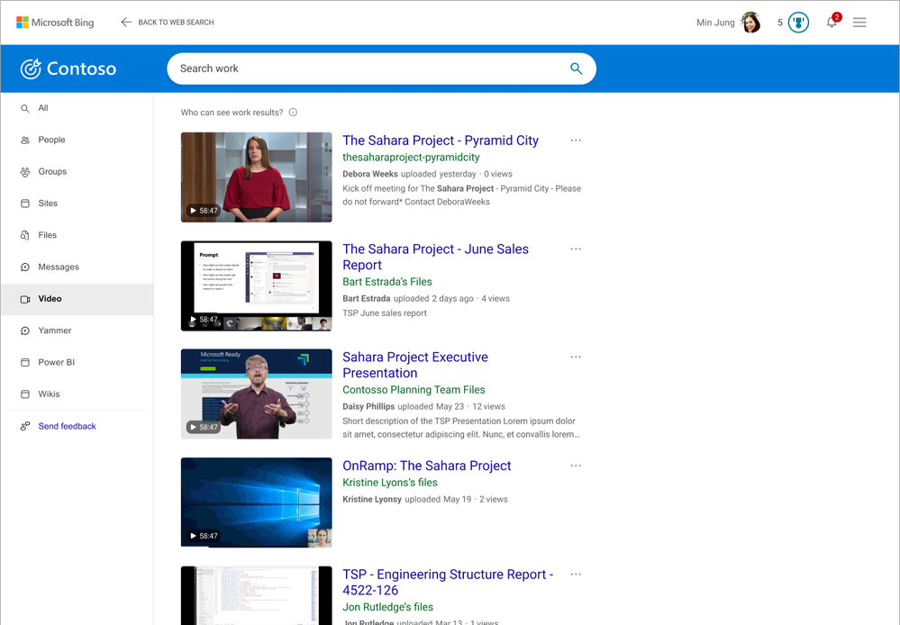Image resolution: width=900 pixels, height=625 pixels.
Task: Open the rewards trophy icon
Action: [798, 23]
